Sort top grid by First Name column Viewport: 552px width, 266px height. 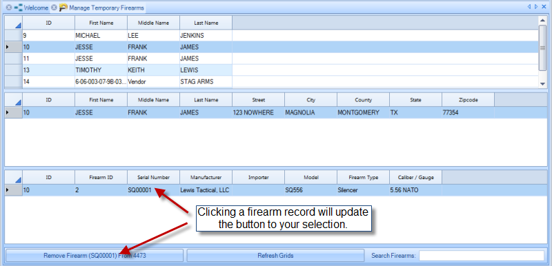[x=101, y=23]
